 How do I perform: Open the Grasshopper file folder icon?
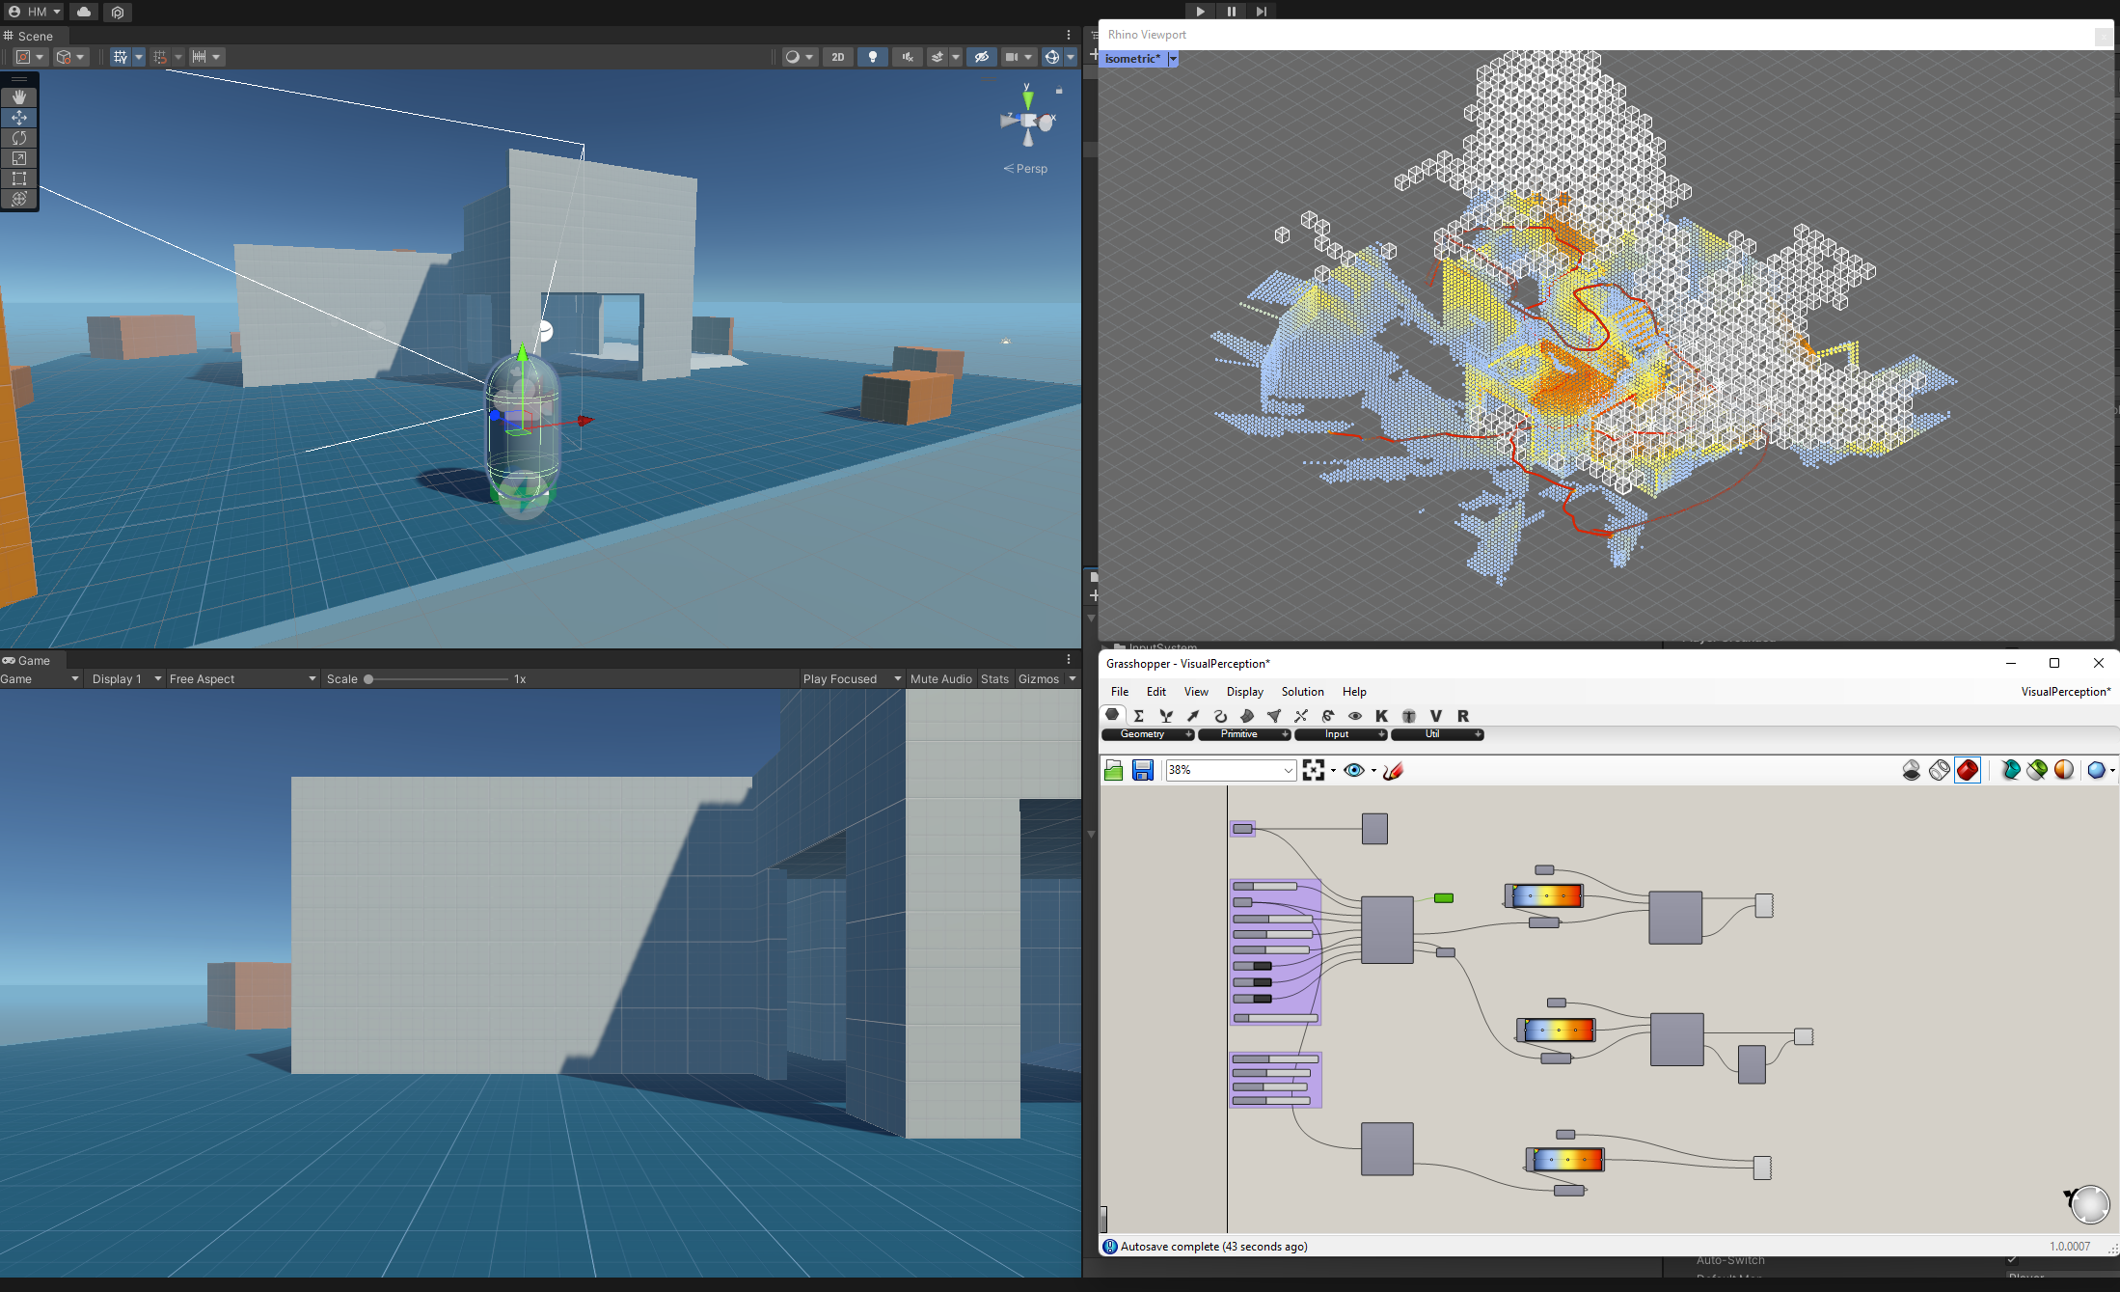pyautogui.click(x=1114, y=770)
